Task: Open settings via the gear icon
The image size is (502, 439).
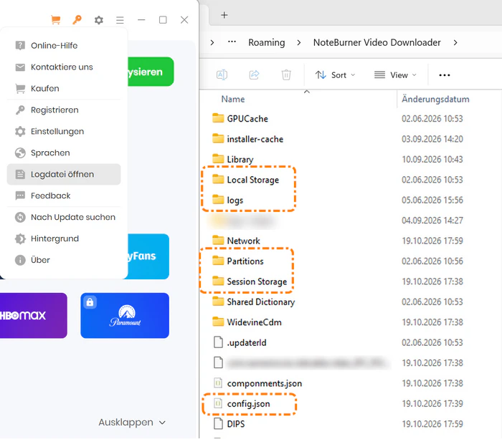Action: coord(99,20)
